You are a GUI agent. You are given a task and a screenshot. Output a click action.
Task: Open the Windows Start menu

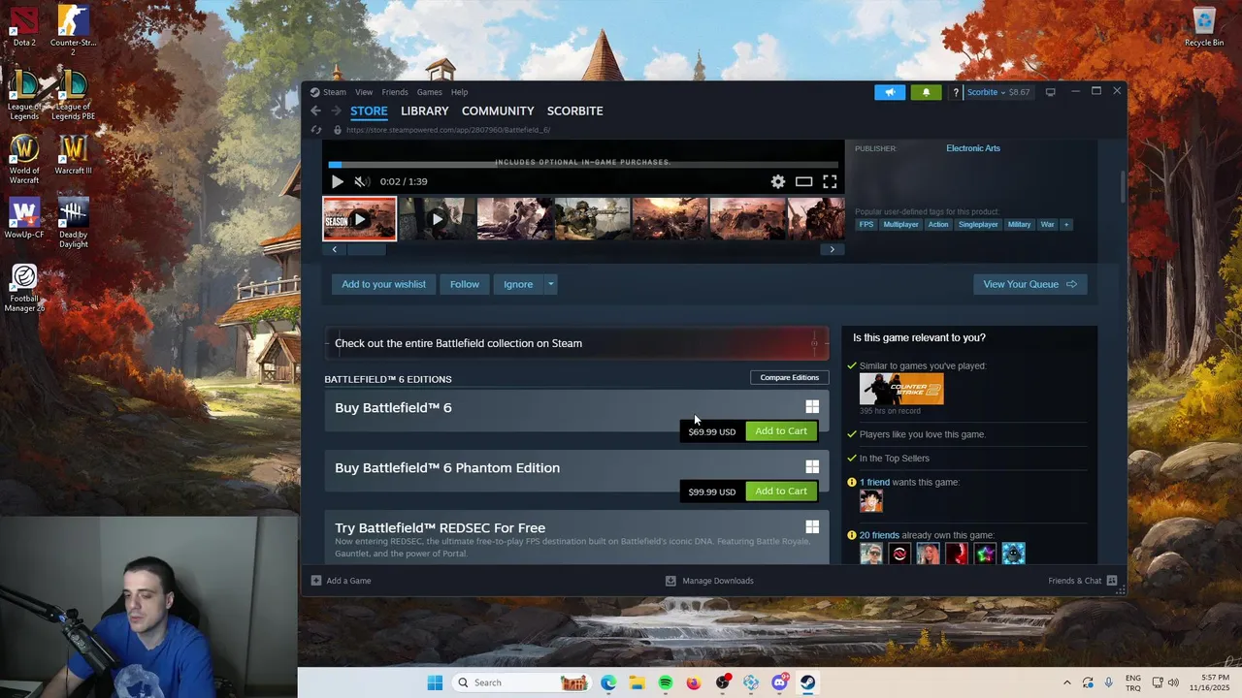click(x=435, y=682)
